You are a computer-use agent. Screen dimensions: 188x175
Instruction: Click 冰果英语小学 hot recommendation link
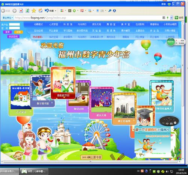pos(97,37)
